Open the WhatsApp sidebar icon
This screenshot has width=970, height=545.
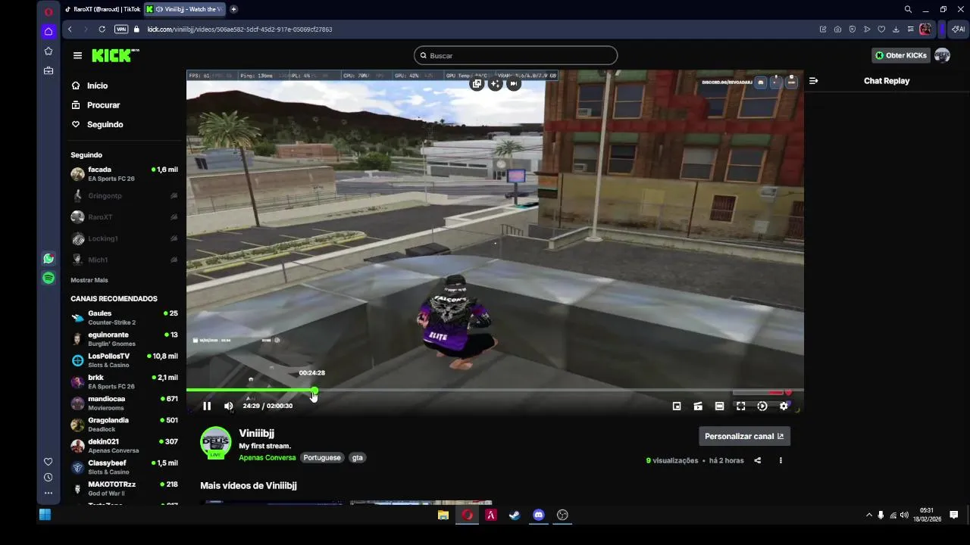(48, 259)
